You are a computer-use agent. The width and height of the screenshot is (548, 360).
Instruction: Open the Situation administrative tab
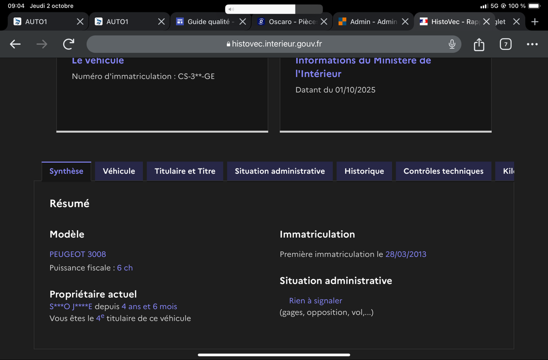[279, 171]
